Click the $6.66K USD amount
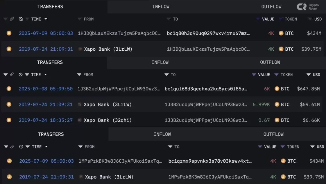The height and width of the screenshot is (184, 326). pos(311,120)
